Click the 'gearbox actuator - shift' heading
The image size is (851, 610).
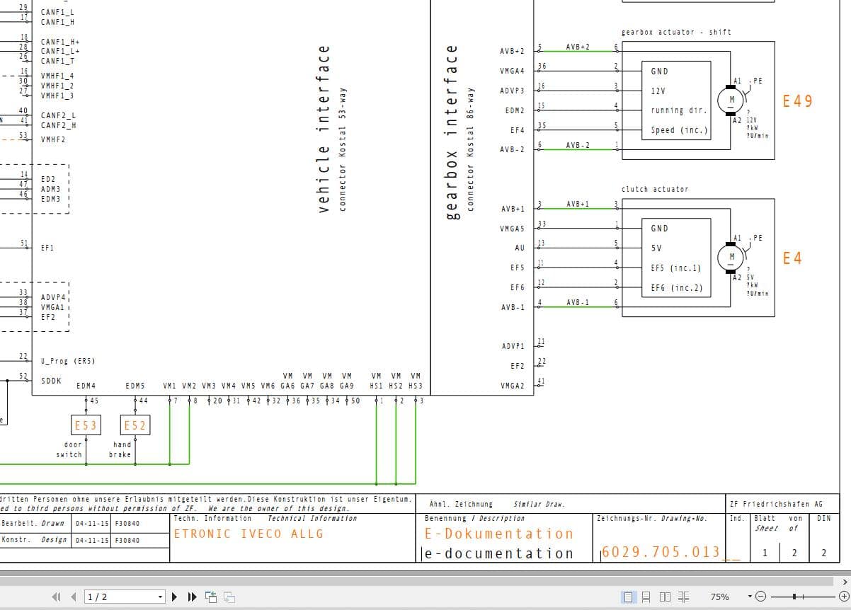click(676, 32)
